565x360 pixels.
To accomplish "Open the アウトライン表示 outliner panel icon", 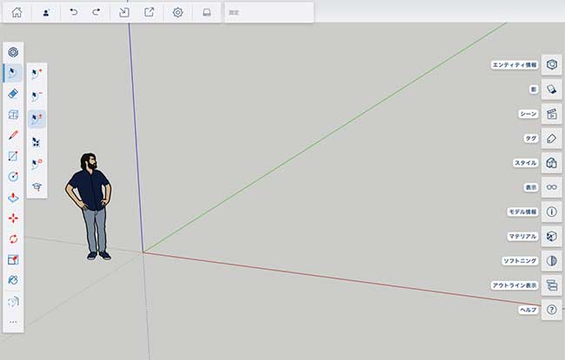I will pyautogui.click(x=552, y=285).
